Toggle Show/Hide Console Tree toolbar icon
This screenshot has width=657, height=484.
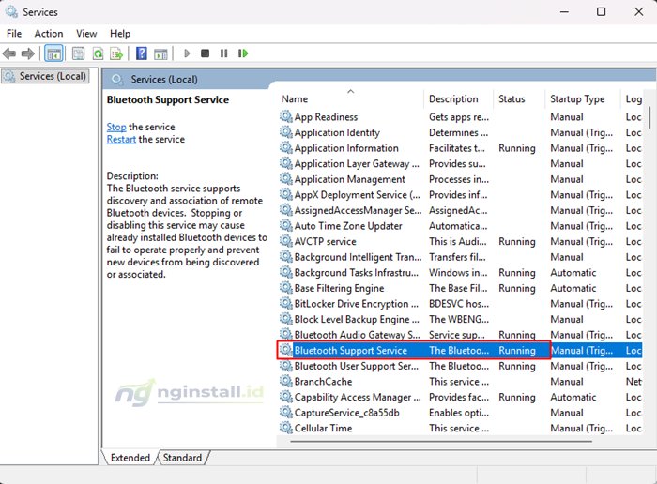pyautogui.click(x=53, y=53)
